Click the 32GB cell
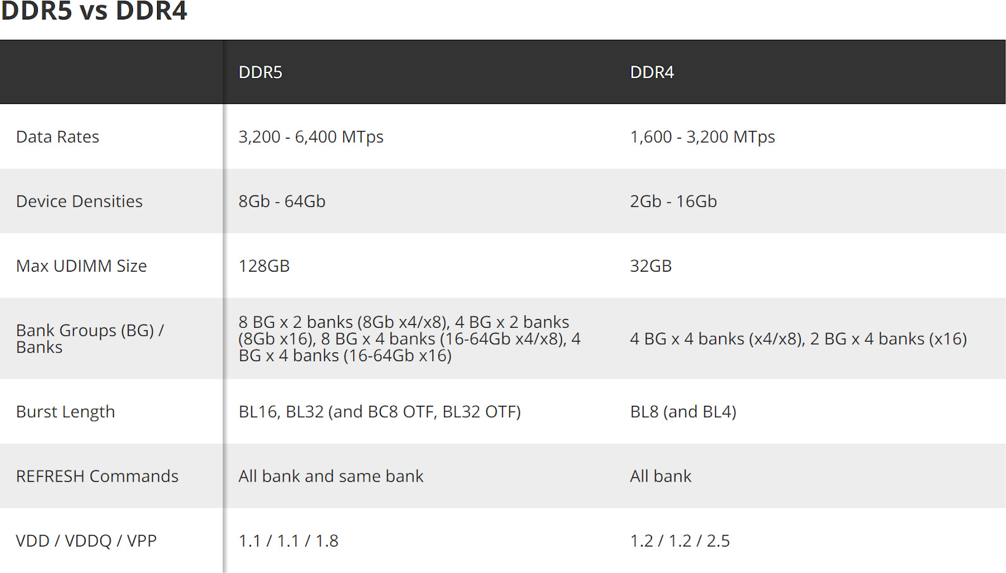Viewport: 1006px width, 573px height. (651, 266)
